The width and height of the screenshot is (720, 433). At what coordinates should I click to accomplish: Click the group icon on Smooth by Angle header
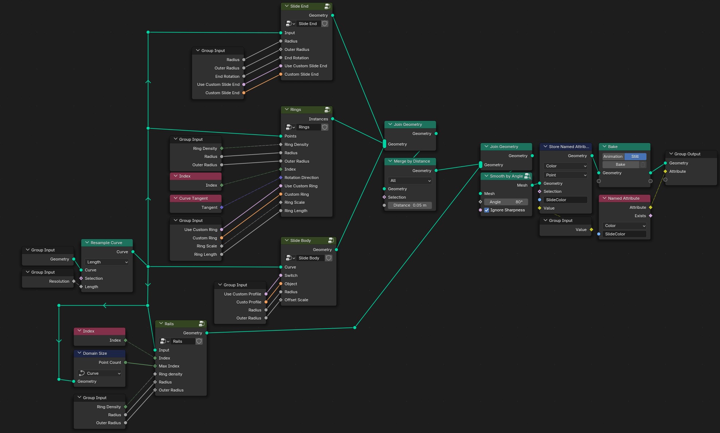click(x=527, y=176)
